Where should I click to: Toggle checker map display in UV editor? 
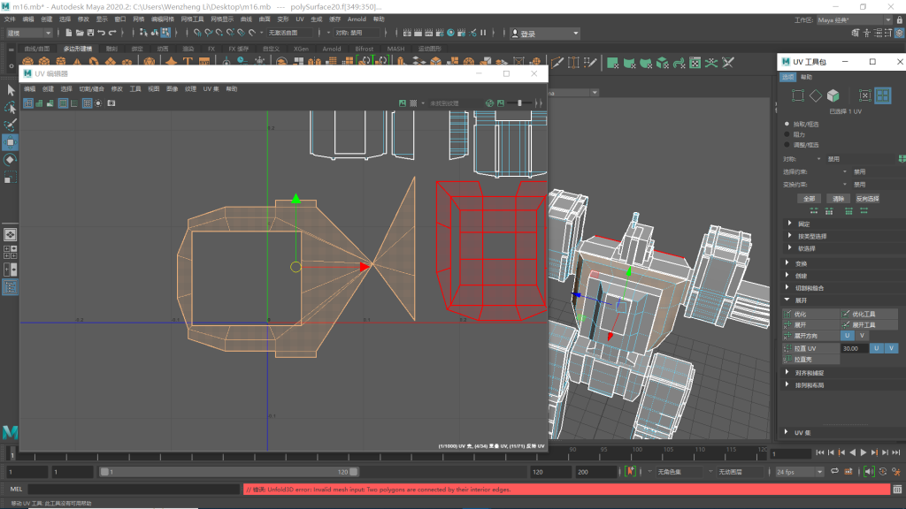point(413,103)
